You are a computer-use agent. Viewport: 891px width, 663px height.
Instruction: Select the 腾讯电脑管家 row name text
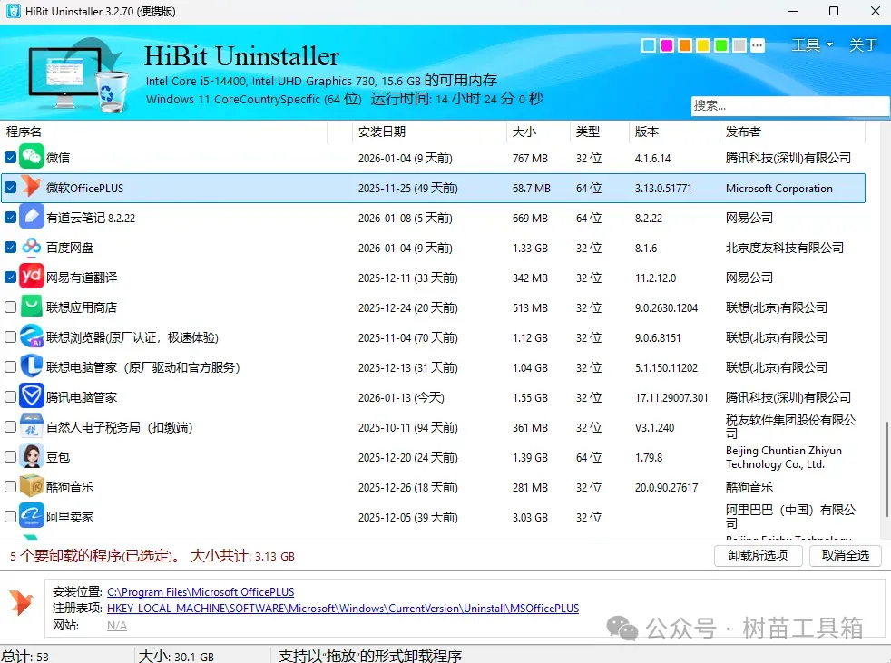[82, 397]
